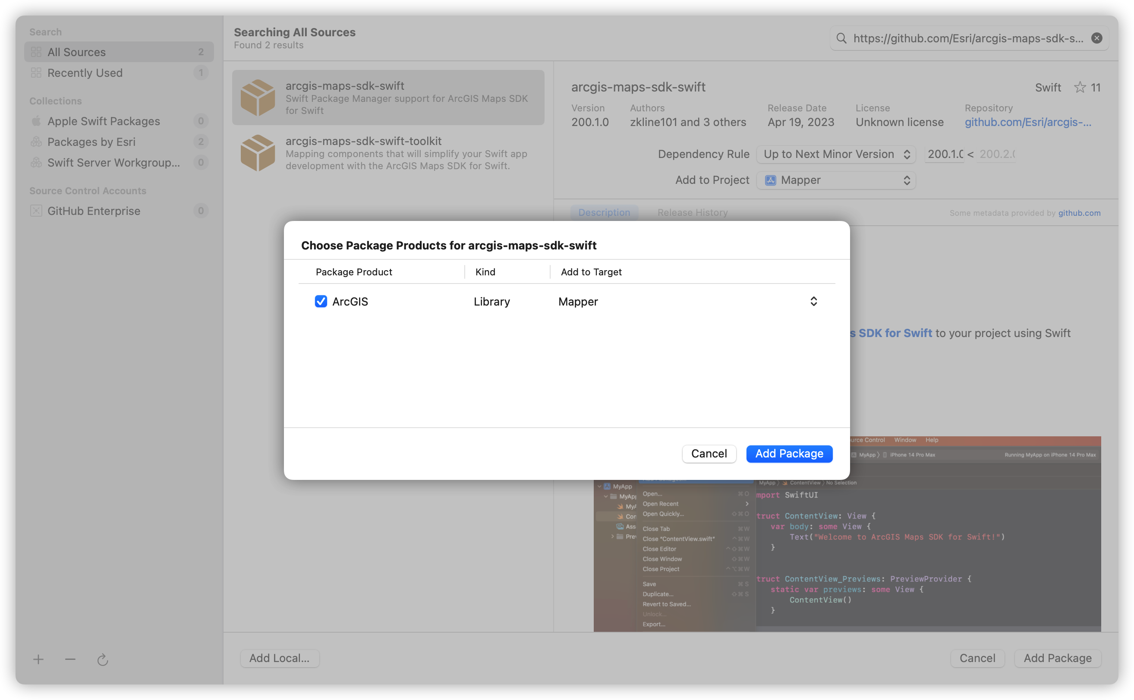
Task: Select Packages by Esri collection
Action: pyautogui.click(x=91, y=142)
